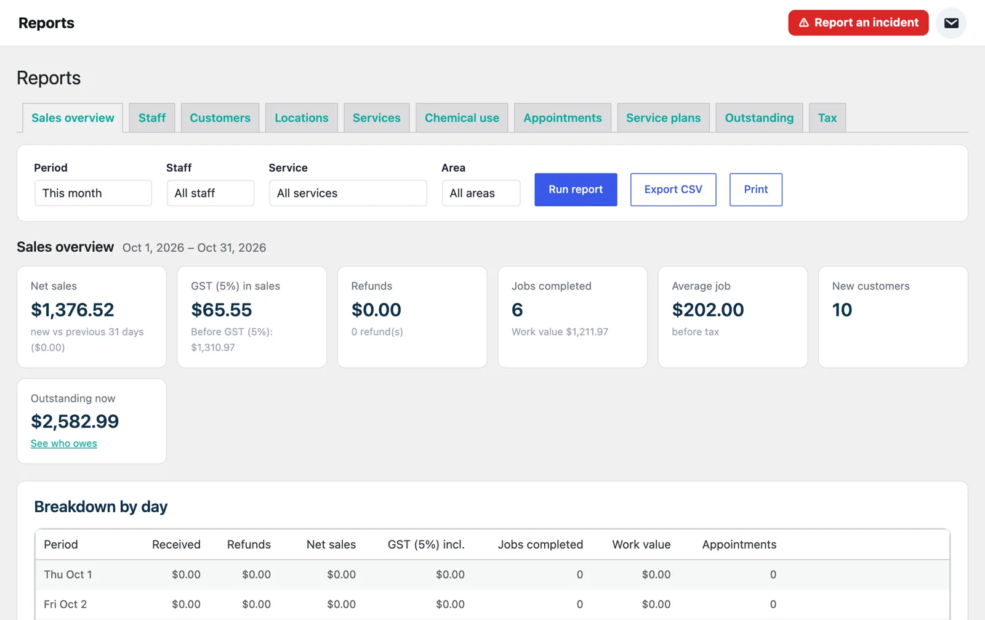This screenshot has height=620, width=985.
Task: Expand the Staff dropdown showing All staff
Action: point(210,193)
